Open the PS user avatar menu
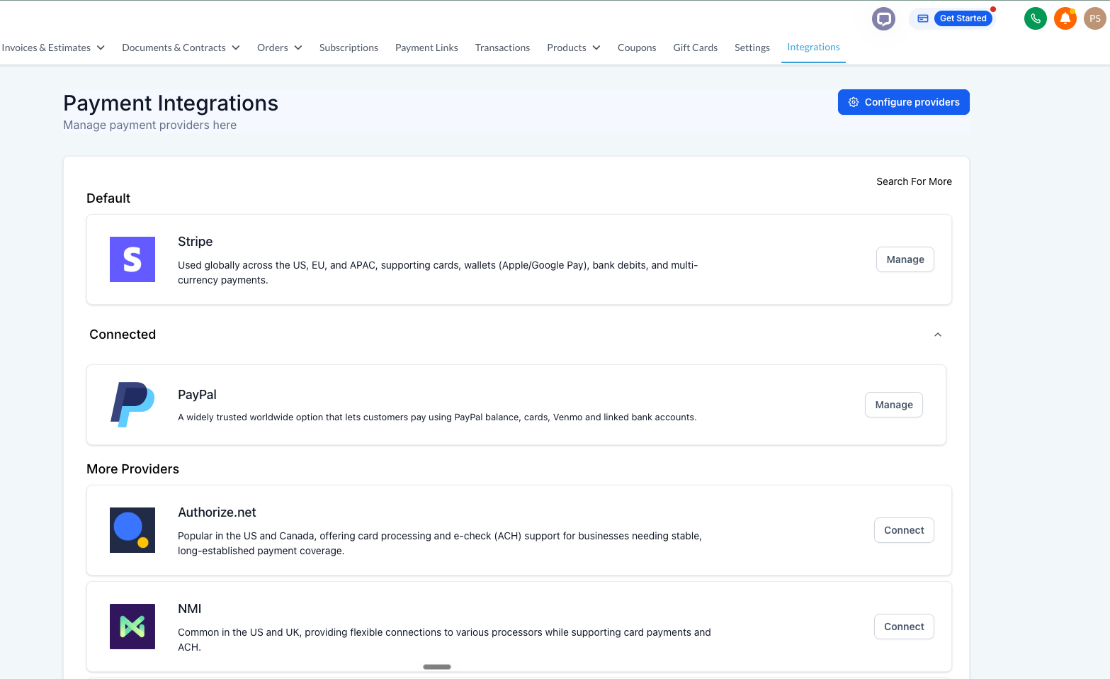Screen dimensions: 1110x679 (x=1095, y=18)
